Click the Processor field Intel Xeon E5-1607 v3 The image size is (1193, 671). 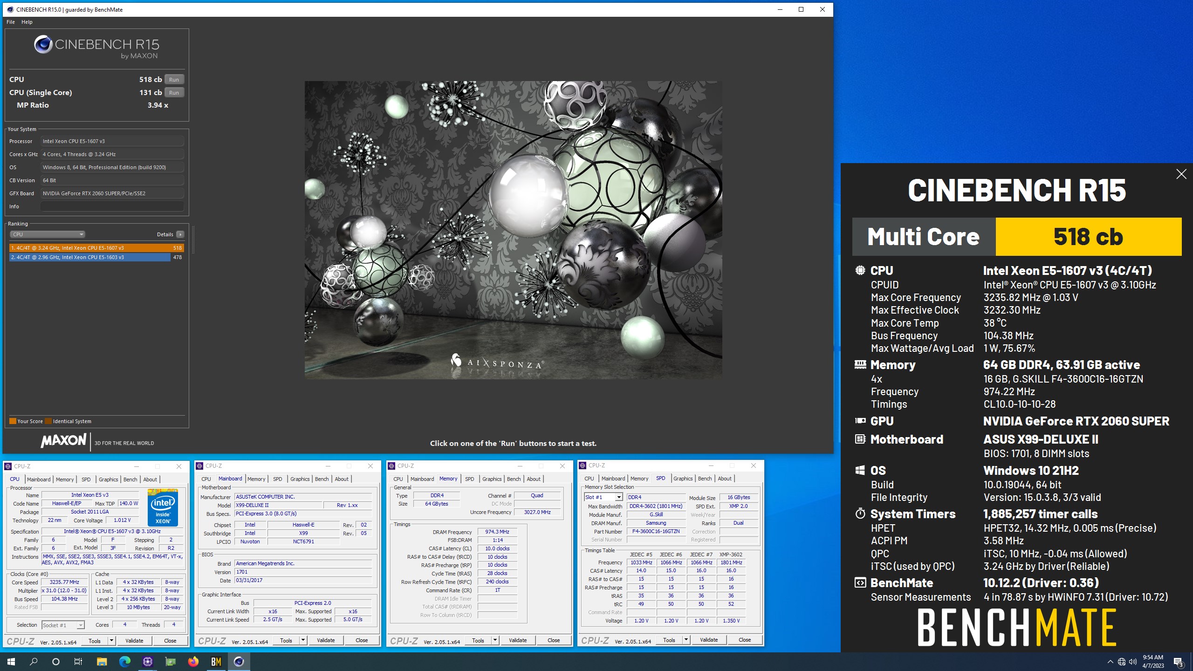(x=112, y=141)
